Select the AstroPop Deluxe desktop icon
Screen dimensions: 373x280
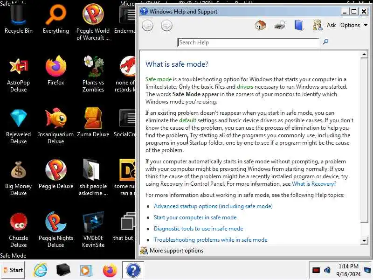19,75
